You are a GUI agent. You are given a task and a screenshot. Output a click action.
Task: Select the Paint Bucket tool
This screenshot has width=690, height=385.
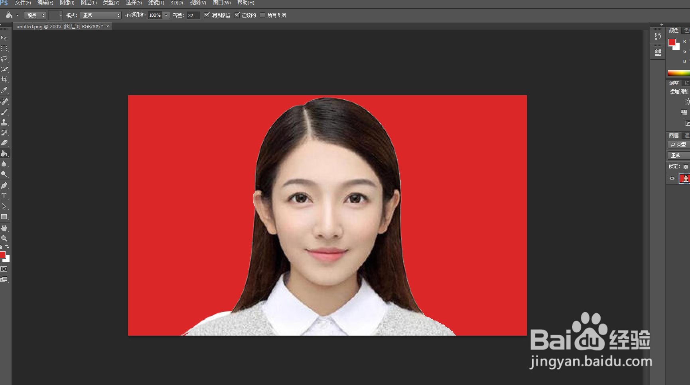tap(4, 153)
